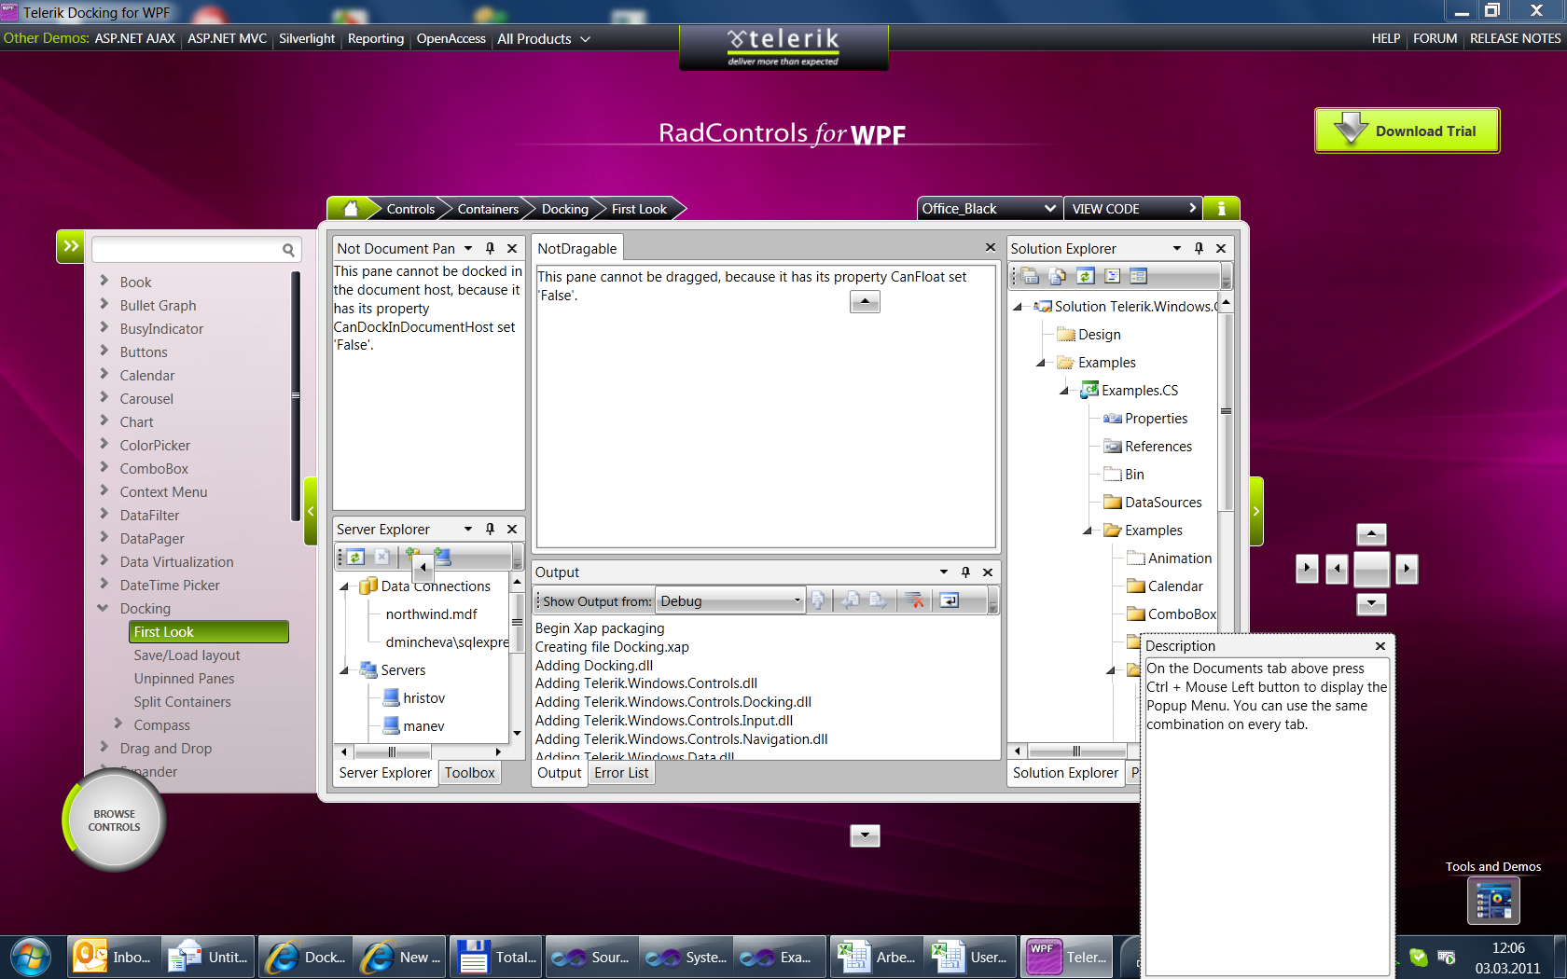Image resolution: width=1567 pixels, height=979 pixels.
Task: Click the search magnifier icon in the sidebar
Action: (288, 250)
